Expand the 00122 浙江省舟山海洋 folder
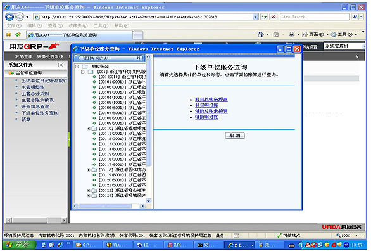 pos(88,190)
